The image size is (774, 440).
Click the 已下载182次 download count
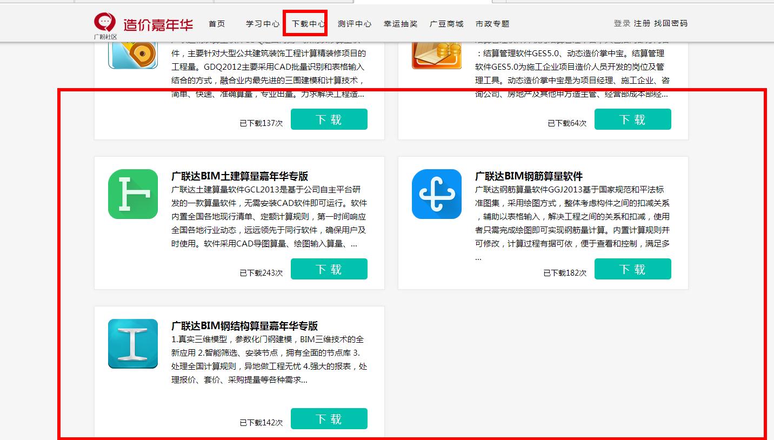[x=565, y=273]
